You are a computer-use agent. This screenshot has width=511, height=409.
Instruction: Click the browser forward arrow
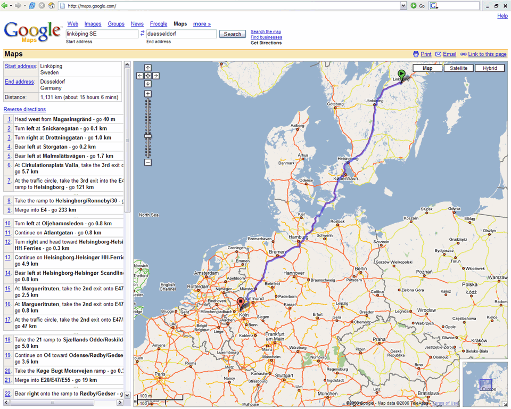point(18,5)
